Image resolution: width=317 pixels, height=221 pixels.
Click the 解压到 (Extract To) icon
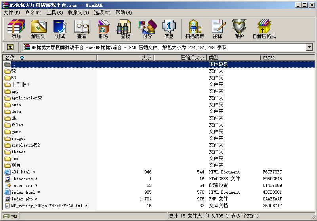click(x=38, y=29)
